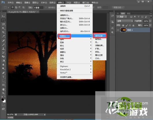Screen dimensions: 153x120
Task: Select the Hand tool
Action: tap(3, 89)
